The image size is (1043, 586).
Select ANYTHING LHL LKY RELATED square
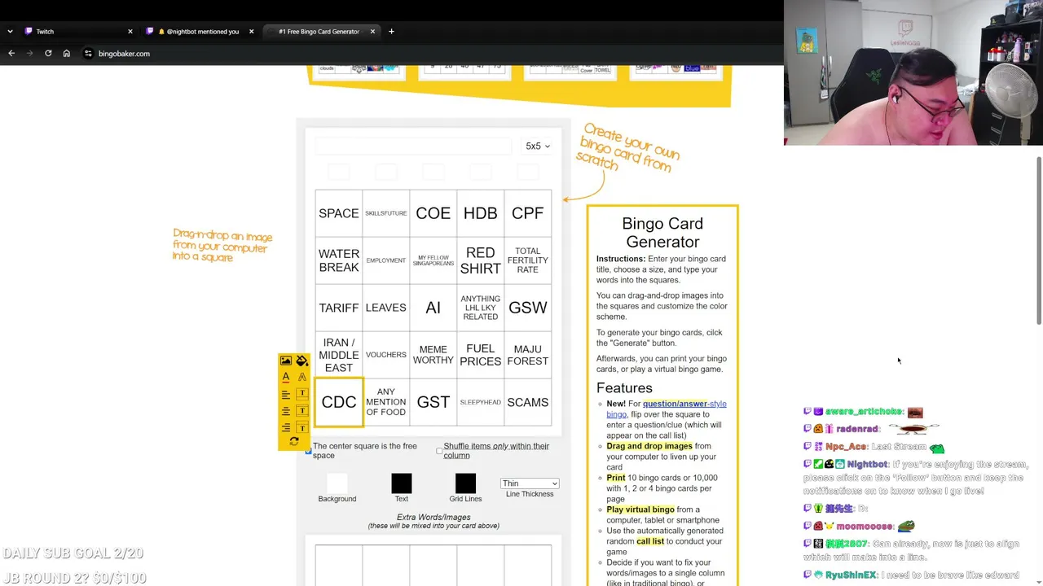(481, 308)
